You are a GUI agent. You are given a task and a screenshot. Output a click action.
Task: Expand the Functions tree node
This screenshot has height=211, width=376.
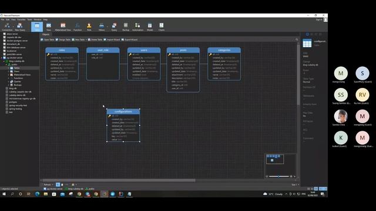click(x=9, y=78)
